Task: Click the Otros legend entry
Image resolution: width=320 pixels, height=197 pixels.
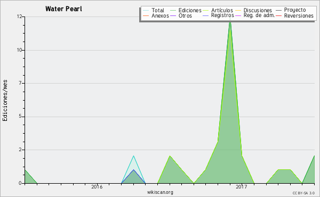Action: pos(181,15)
